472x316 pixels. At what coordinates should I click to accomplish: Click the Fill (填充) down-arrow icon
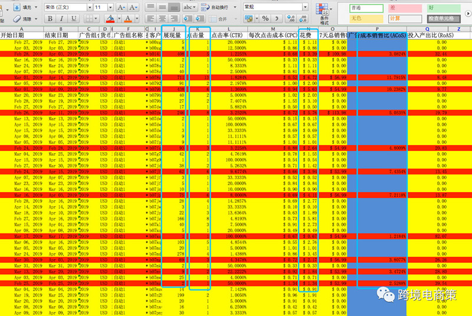click(x=17, y=7)
